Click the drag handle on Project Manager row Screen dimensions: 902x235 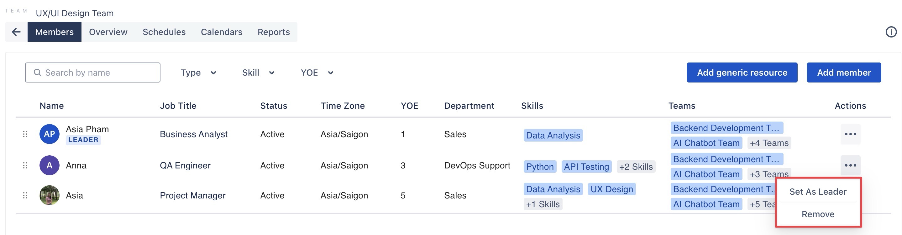[25, 195]
